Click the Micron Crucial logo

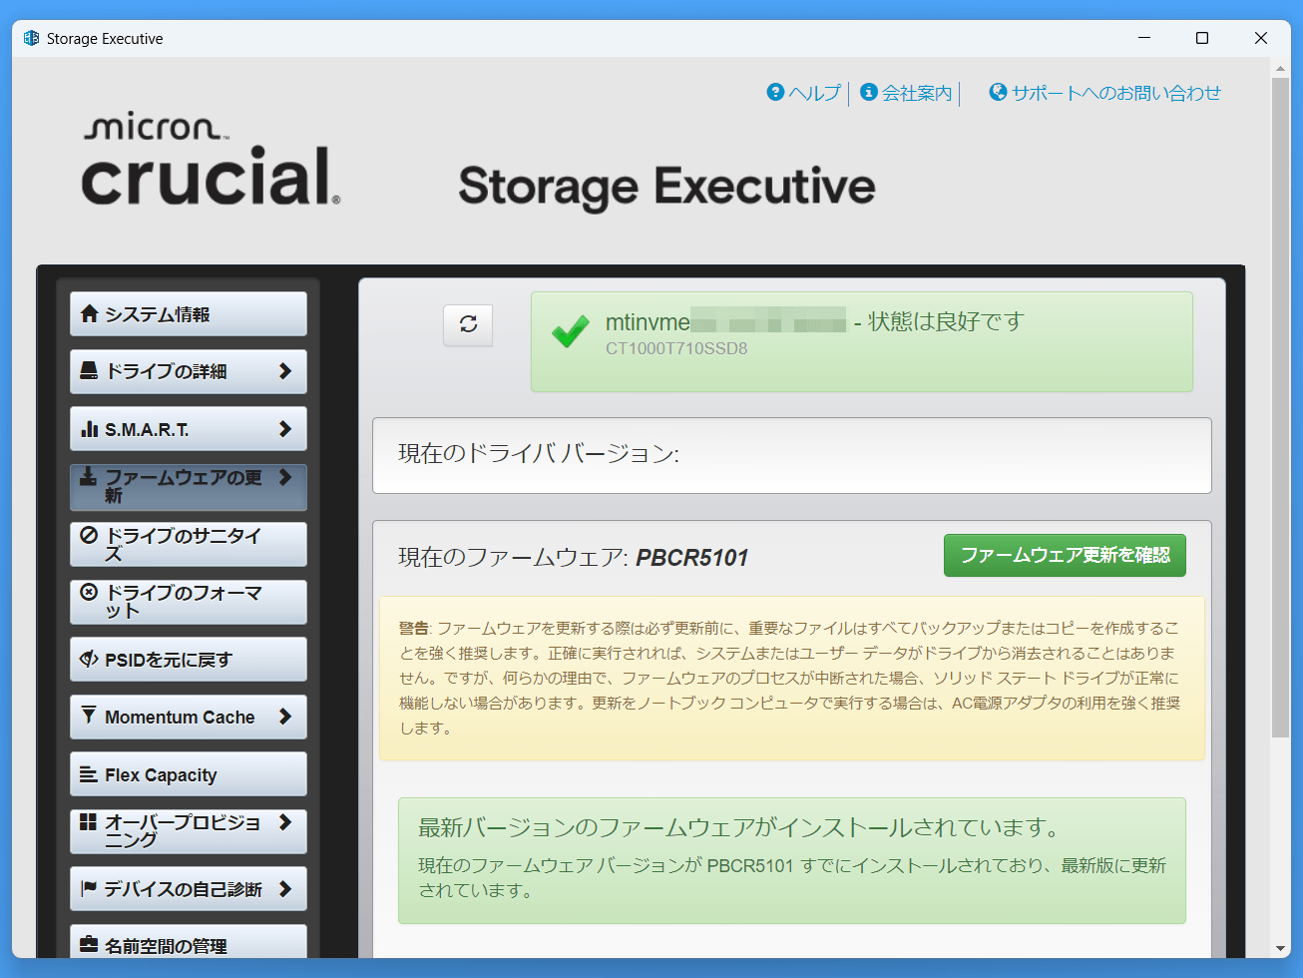(x=212, y=160)
